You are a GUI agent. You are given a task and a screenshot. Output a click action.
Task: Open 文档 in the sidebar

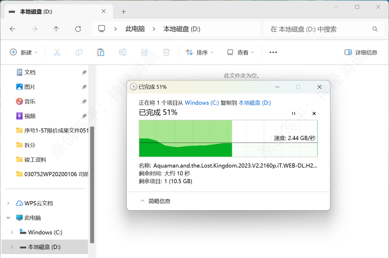[26, 72]
